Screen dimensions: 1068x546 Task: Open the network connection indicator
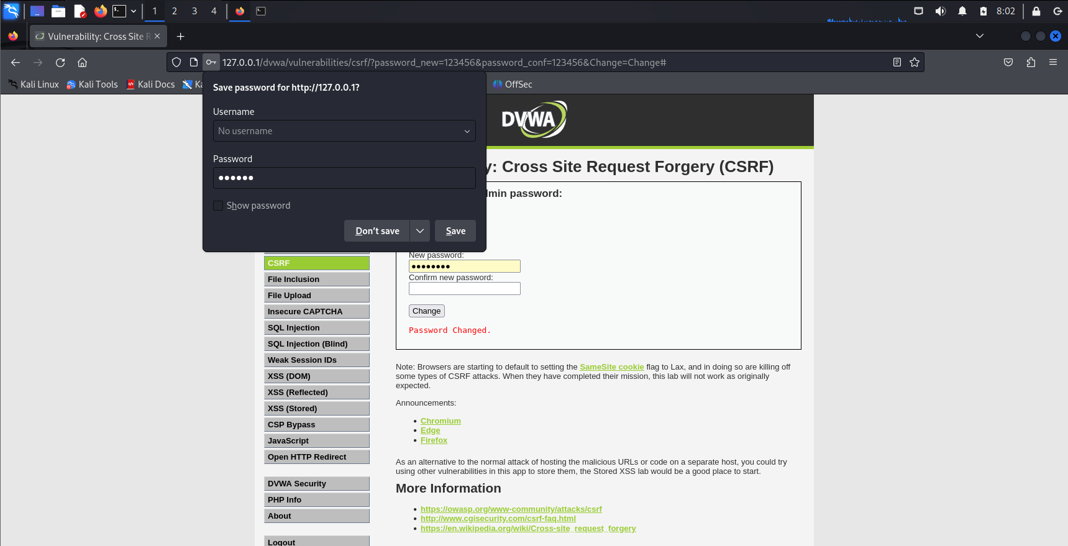[x=918, y=11]
